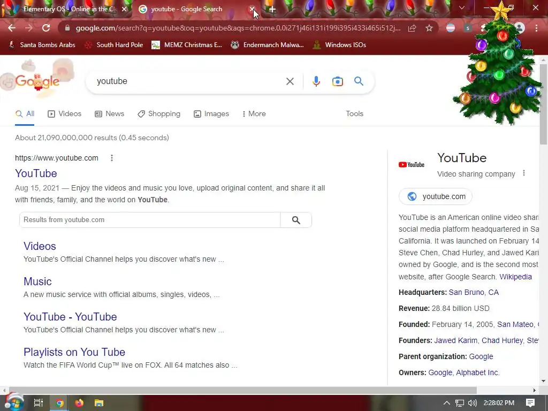Open the MEMZ Christmas bookmark

click(x=187, y=45)
